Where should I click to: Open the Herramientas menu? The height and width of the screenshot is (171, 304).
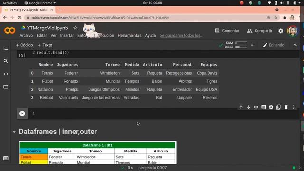pos(129,36)
